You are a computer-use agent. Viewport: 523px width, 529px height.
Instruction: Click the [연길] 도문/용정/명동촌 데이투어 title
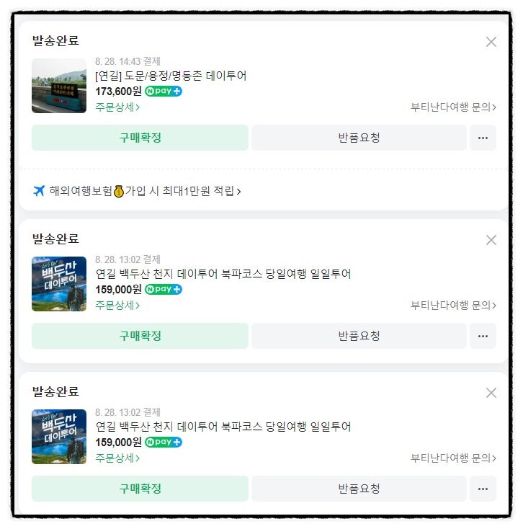click(x=171, y=76)
